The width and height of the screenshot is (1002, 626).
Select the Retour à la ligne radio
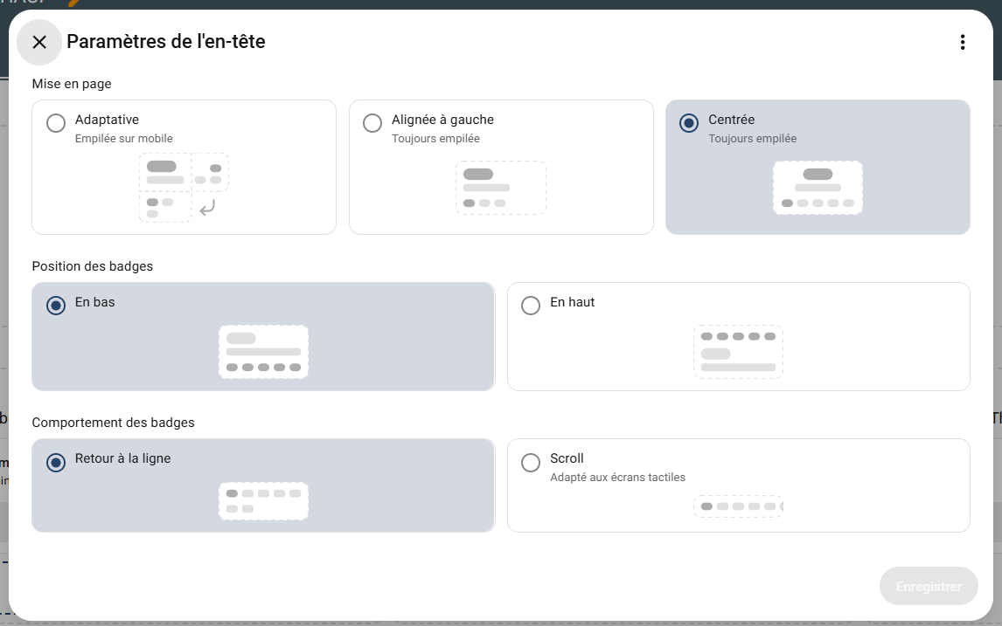(x=56, y=462)
